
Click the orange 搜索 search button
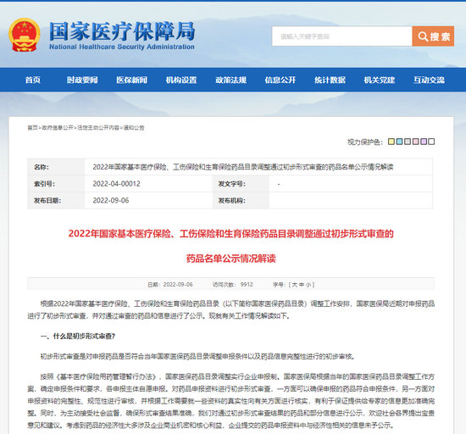tap(433, 36)
